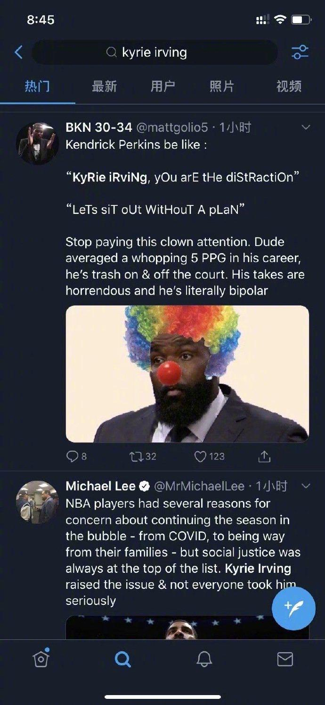Tap the back arrow beside search
Image resolution: width=325 pixels, height=705 pixels.
point(19,52)
